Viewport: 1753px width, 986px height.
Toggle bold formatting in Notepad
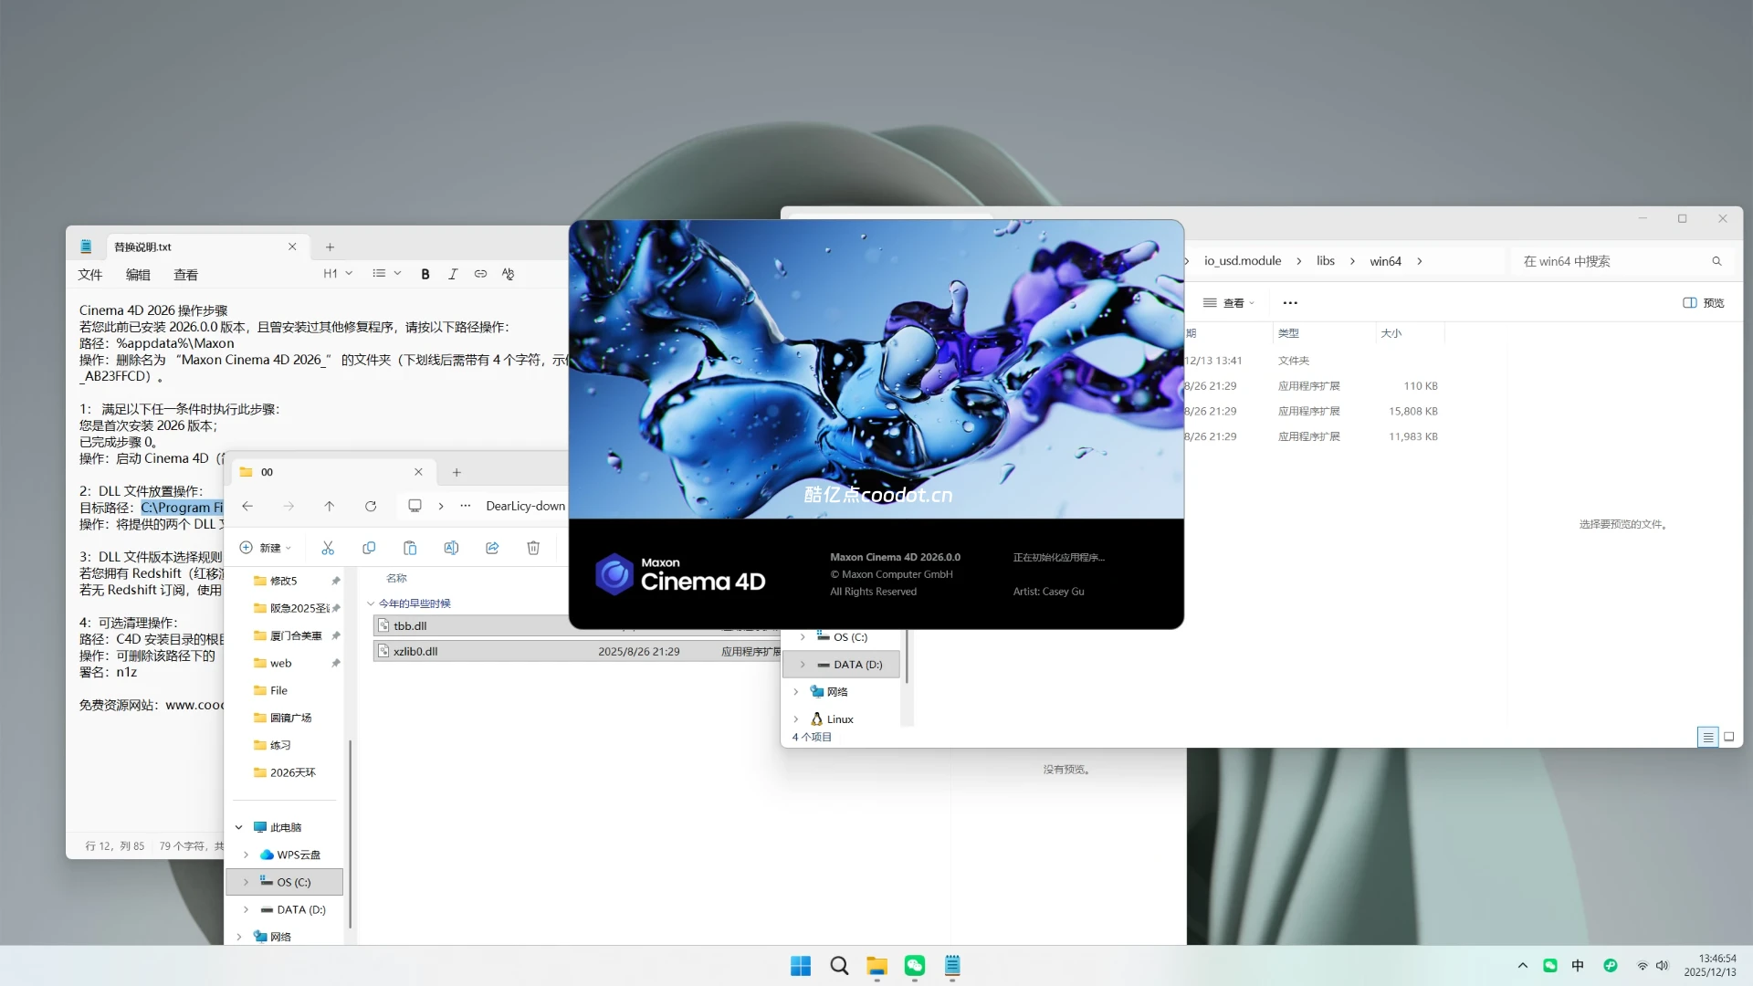[425, 273]
